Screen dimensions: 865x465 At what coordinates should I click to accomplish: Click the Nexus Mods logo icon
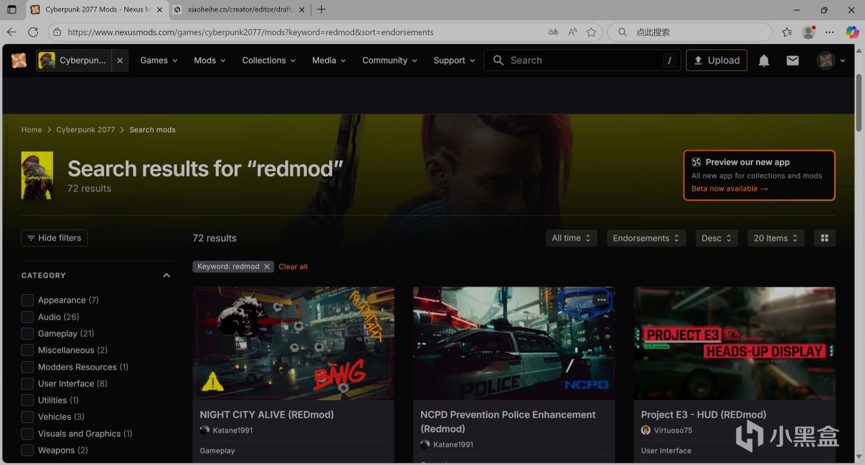[x=19, y=60]
